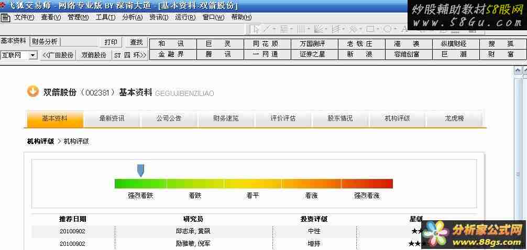Open the 运行(R) menu
Screen dimensions: 527x250
[x=185, y=17]
